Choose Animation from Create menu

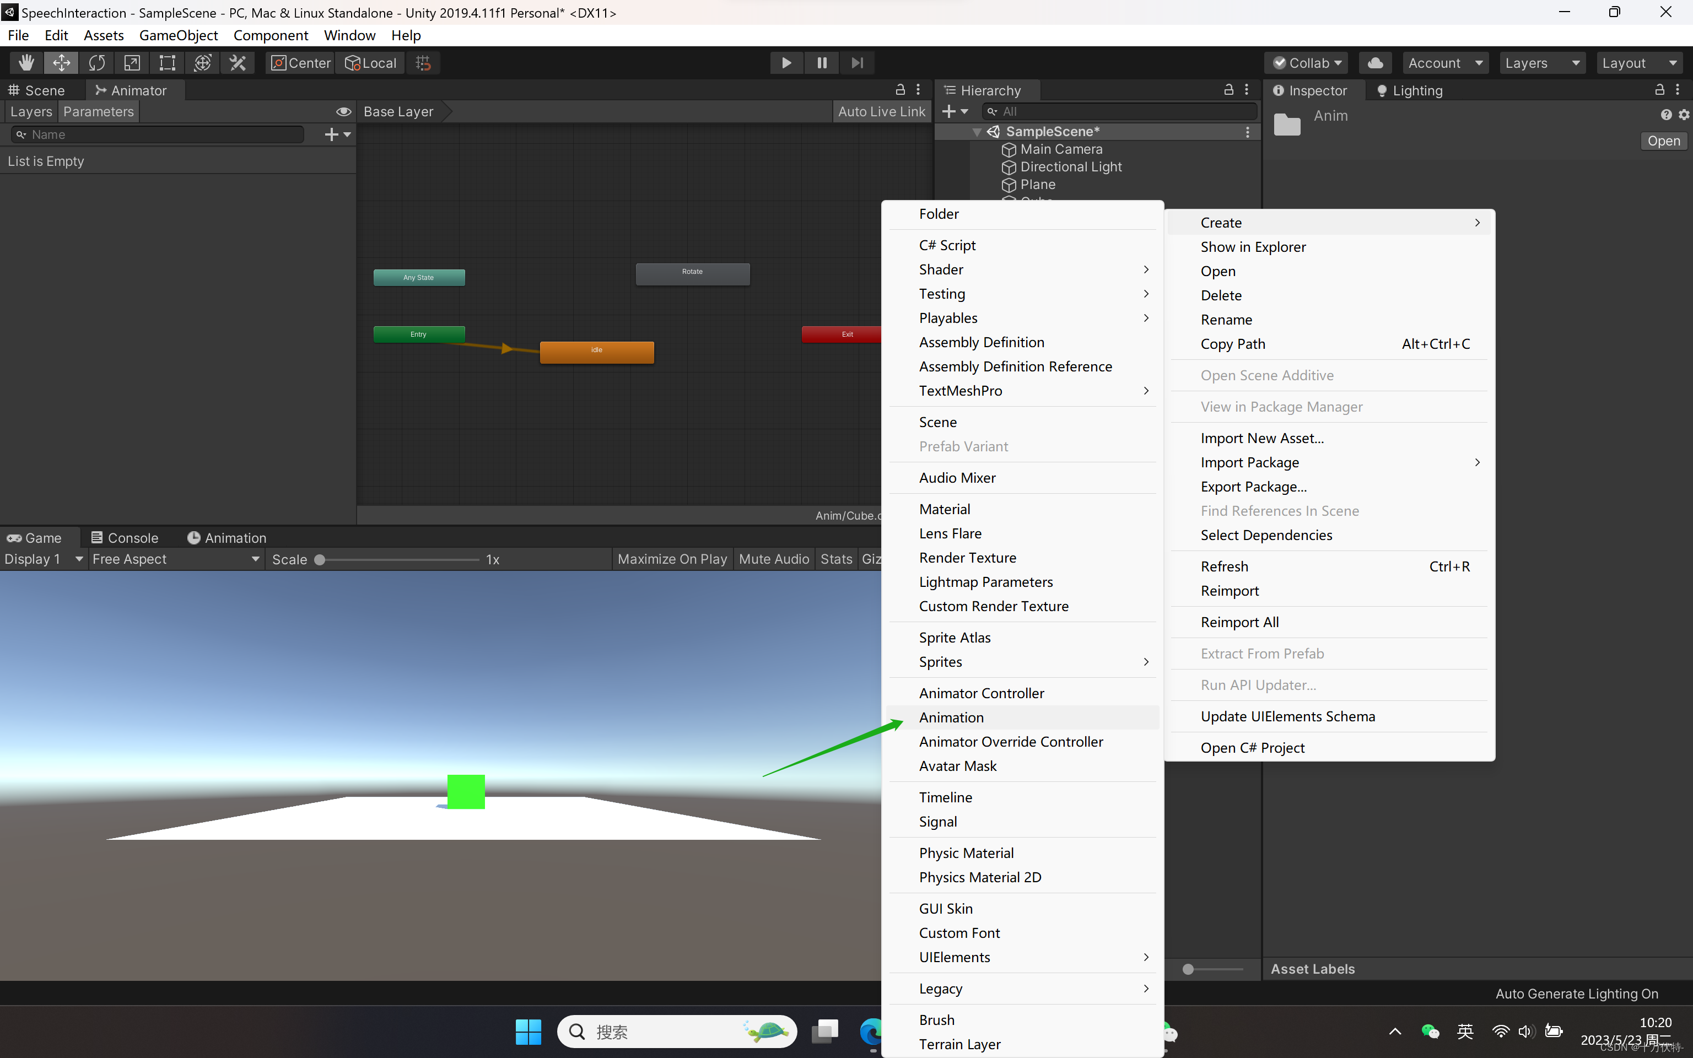951,717
